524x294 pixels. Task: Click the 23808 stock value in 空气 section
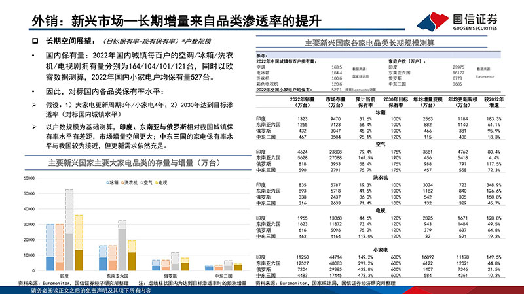pos(335,152)
